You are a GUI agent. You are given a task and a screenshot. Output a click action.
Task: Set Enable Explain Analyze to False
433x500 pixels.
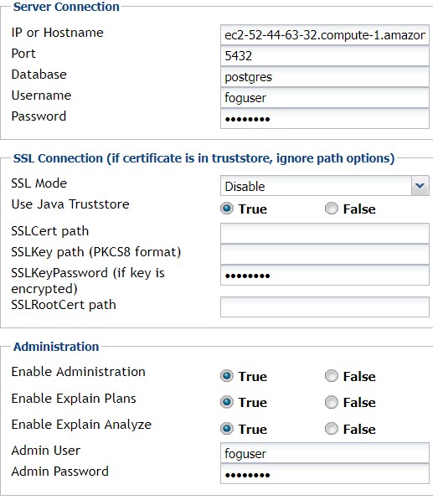tap(332, 429)
